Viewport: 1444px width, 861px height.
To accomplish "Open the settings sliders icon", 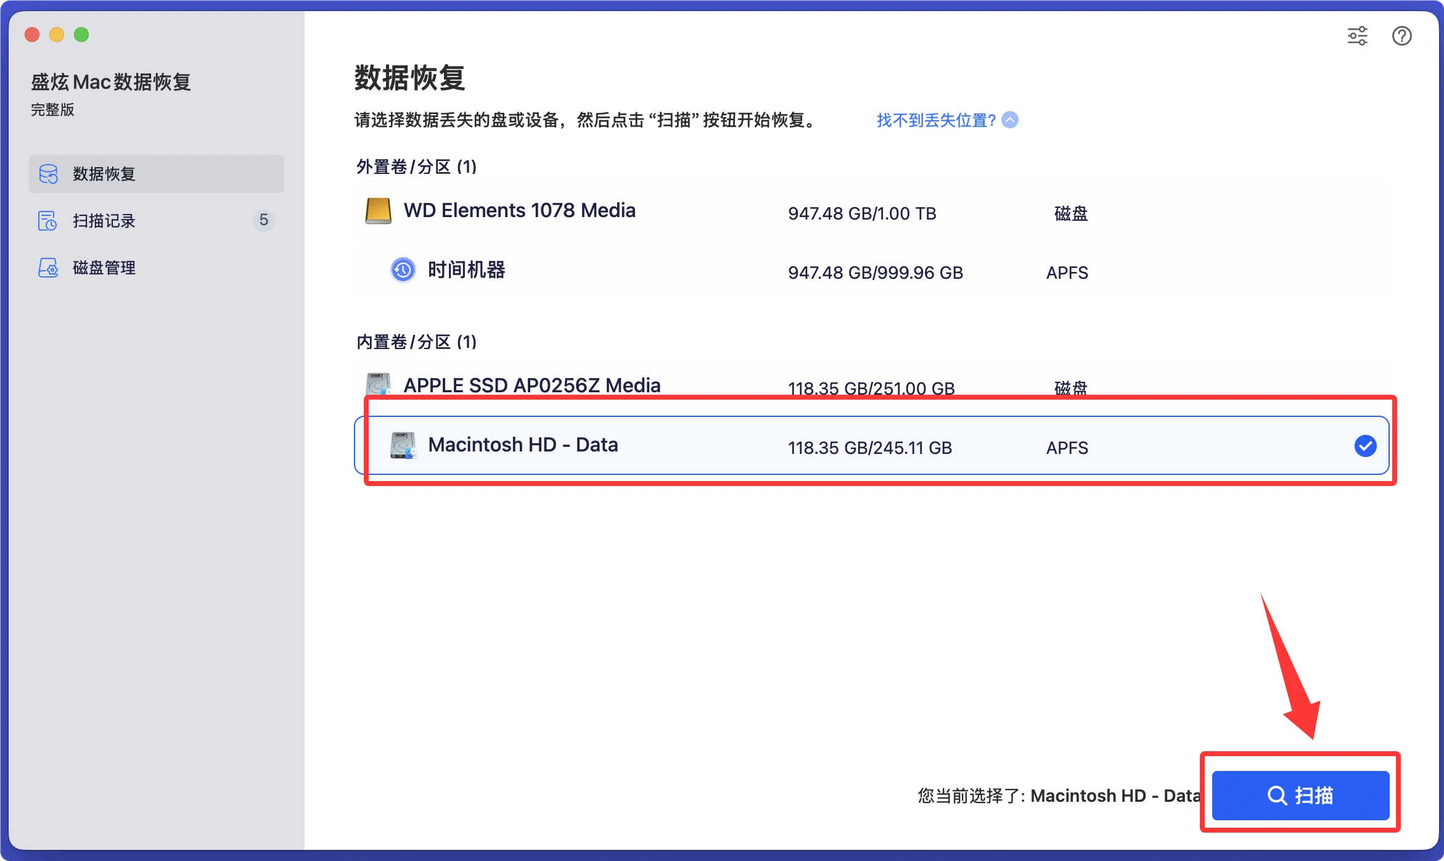I will coord(1357,36).
